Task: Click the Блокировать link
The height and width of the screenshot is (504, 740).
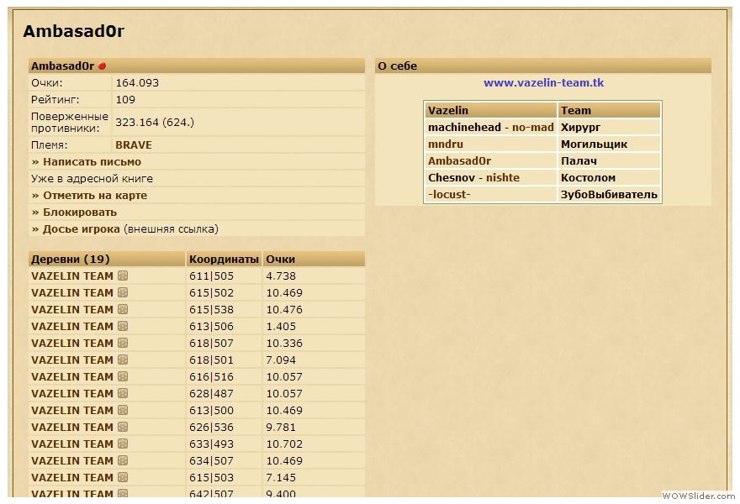Action: coord(79,212)
